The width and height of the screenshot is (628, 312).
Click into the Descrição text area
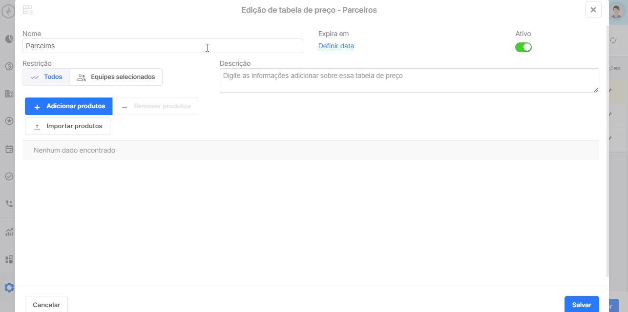[x=409, y=80]
